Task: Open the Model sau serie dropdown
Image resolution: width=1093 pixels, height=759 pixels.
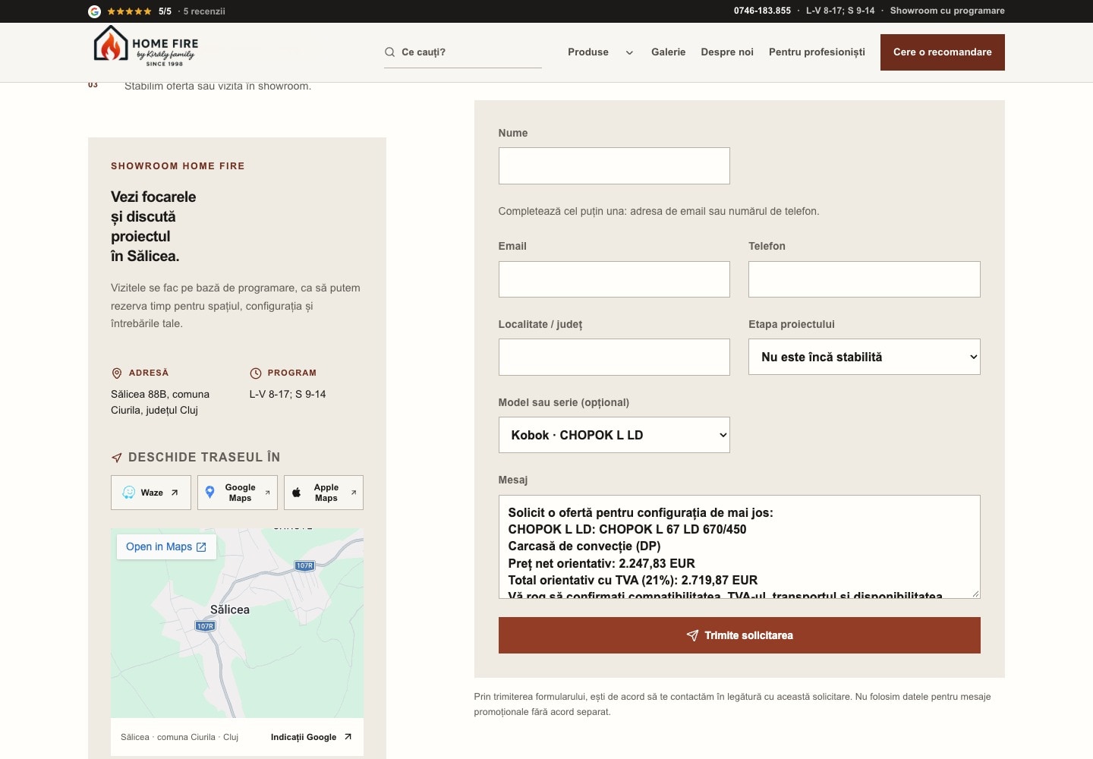Action: 614,435
